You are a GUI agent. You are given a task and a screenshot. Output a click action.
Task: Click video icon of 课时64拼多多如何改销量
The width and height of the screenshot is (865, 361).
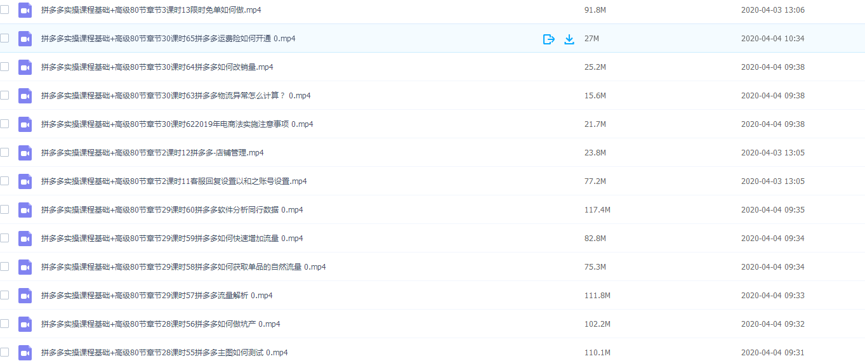pos(25,67)
